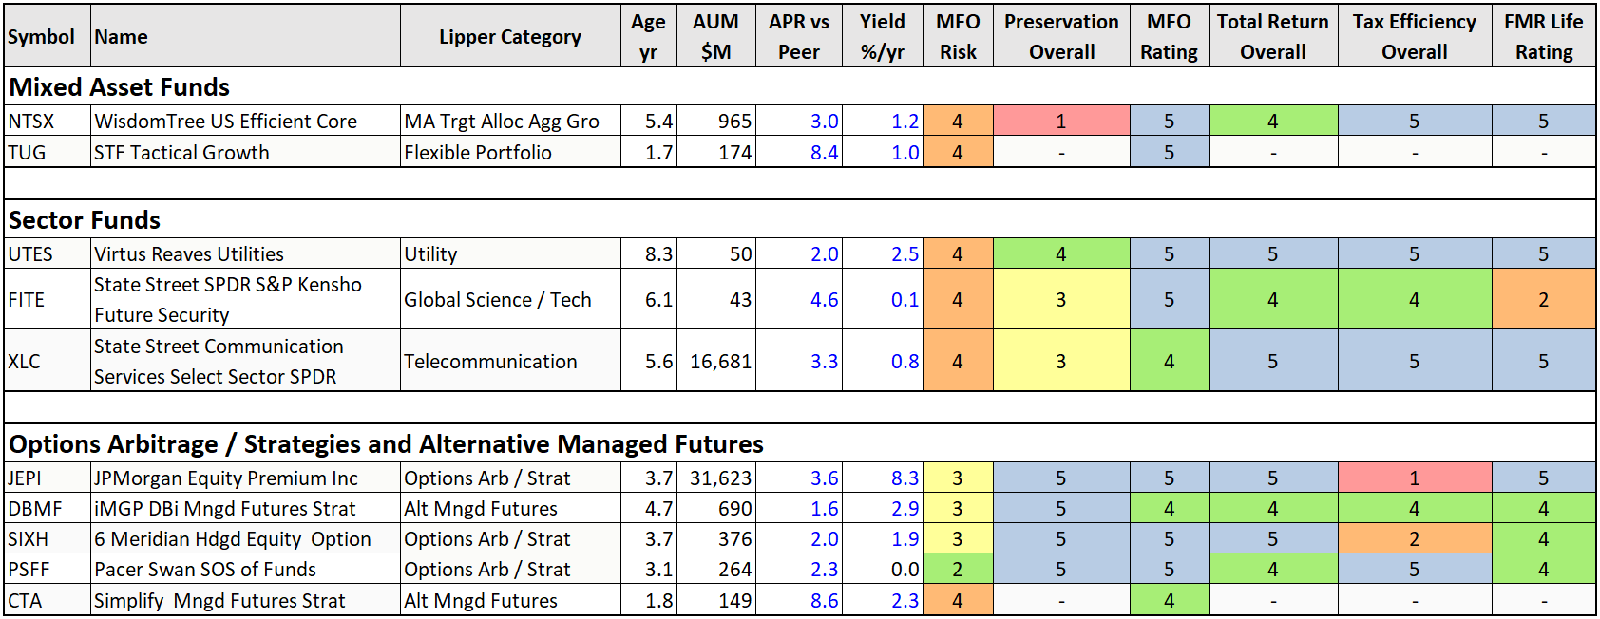This screenshot has width=1600, height=619.
Task: Select CTA's APR vs Peer value 8.6
Action: tap(824, 601)
